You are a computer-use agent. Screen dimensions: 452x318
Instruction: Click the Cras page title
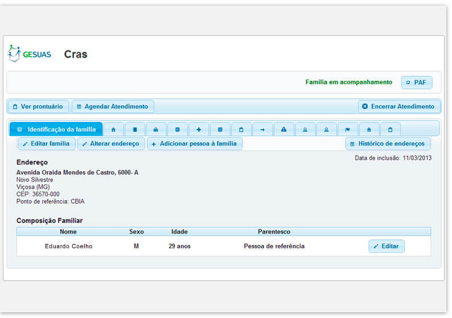tap(76, 54)
